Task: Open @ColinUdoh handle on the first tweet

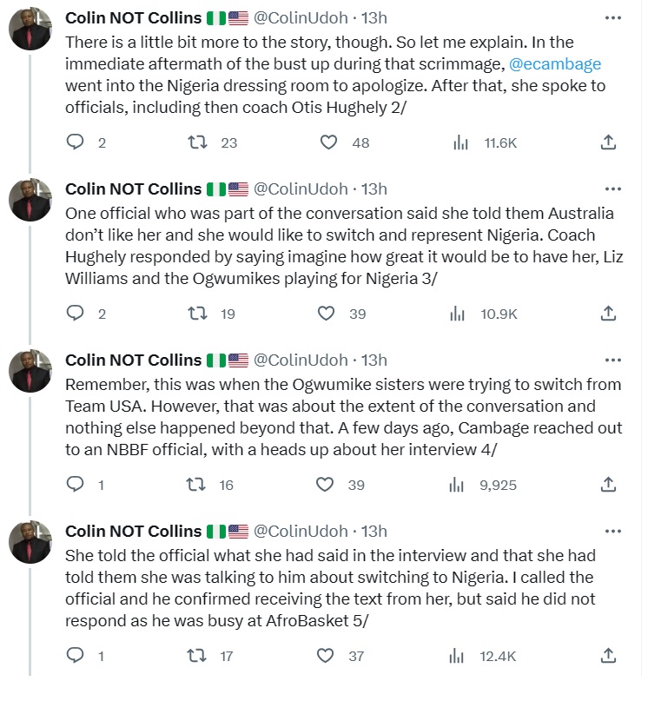Action: tap(301, 17)
